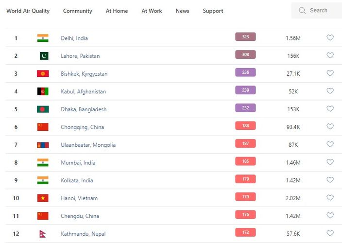Image resolution: width=342 pixels, height=243 pixels.
Task: Click Delhi's 323 AQI color badge
Action: pos(245,37)
